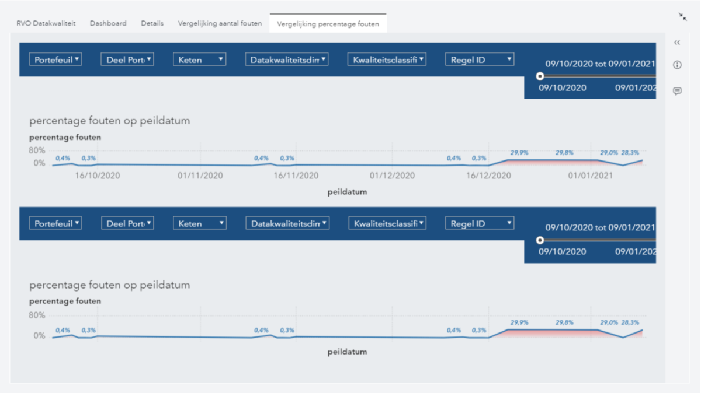The height and width of the screenshot is (393, 701).
Task: Open upper Datakwaliteitsdim dropdown
Action: coord(286,59)
